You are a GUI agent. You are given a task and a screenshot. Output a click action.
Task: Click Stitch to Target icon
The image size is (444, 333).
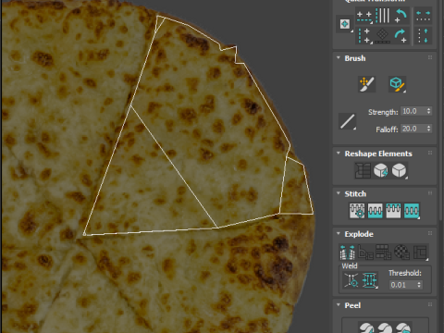click(357, 211)
